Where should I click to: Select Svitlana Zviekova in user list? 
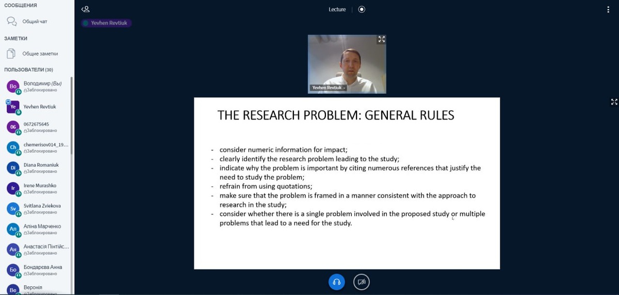36,209
